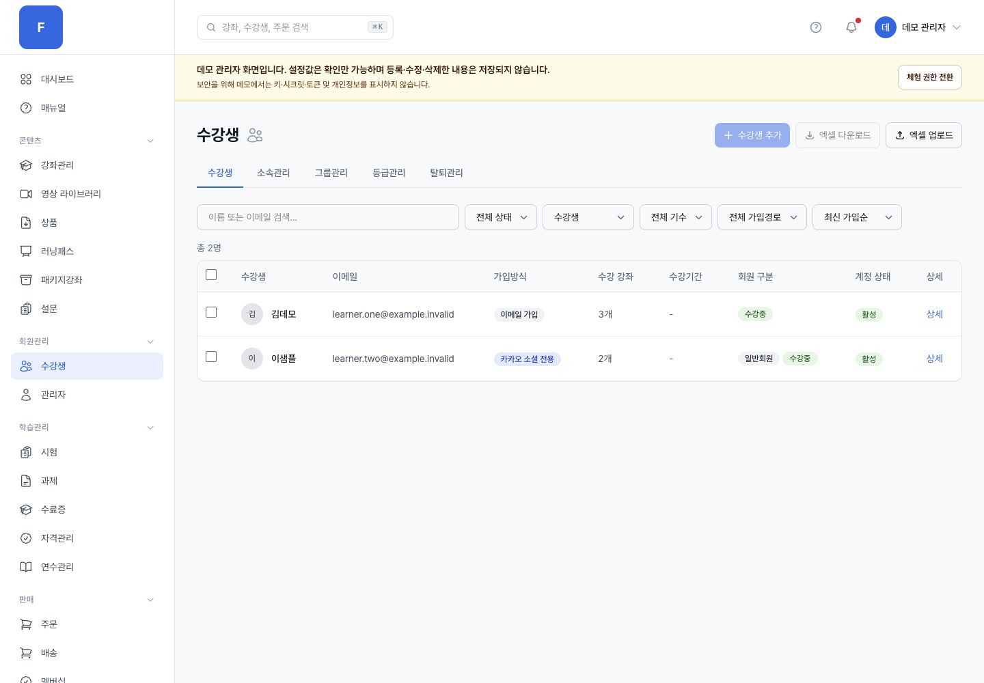Image resolution: width=984 pixels, height=683 pixels.
Task: Click the 대시보드 grid icon in sidebar
Action: 26,79
